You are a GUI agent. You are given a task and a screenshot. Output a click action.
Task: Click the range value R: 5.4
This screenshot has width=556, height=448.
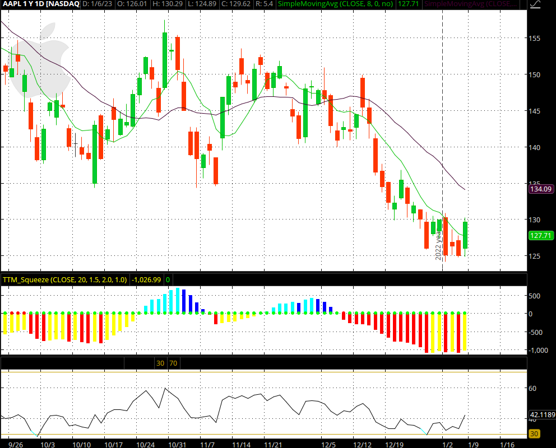click(x=263, y=4)
